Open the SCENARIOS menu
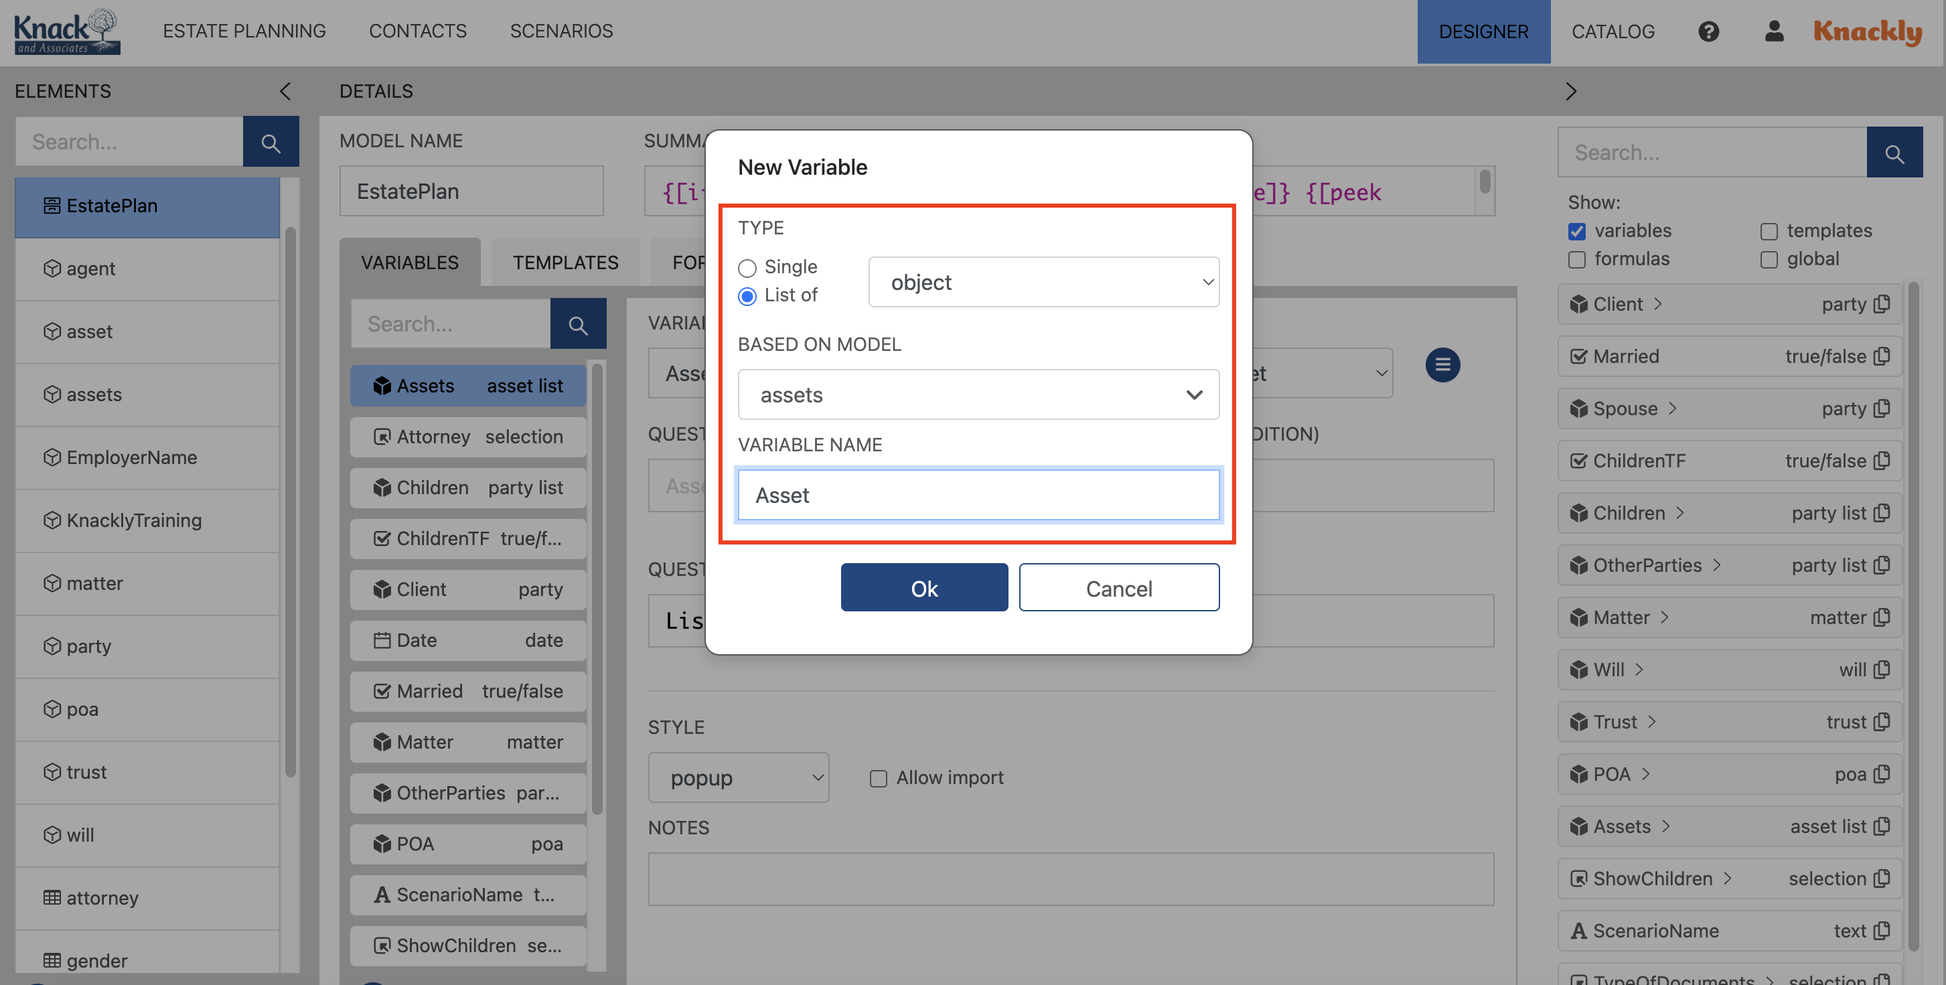This screenshot has height=985, width=1946. (561, 31)
